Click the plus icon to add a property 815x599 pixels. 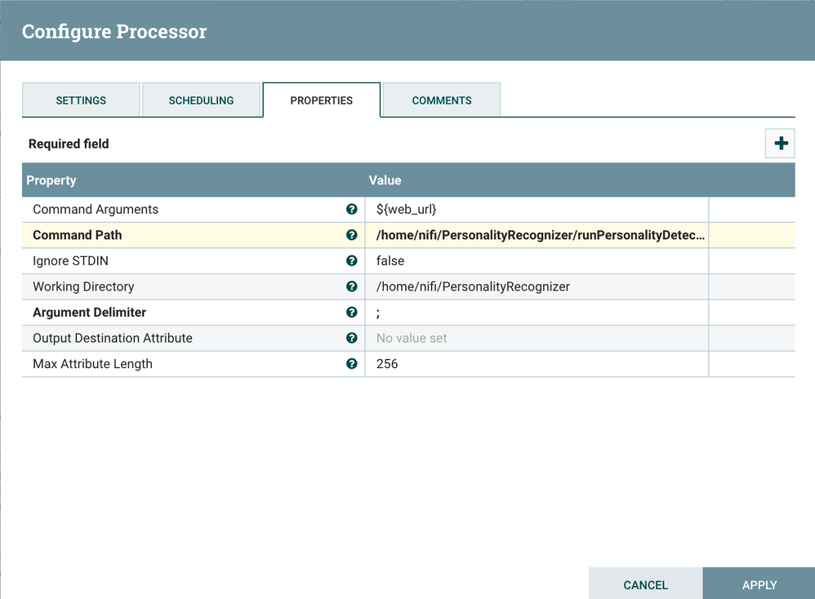[x=781, y=144]
